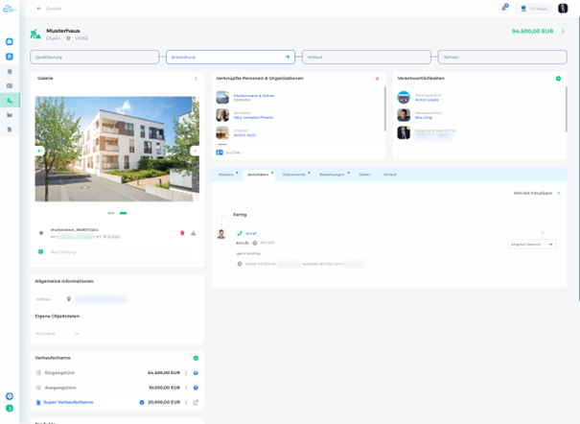Download the gallery image
The height and width of the screenshot is (424, 580).
[x=193, y=233]
